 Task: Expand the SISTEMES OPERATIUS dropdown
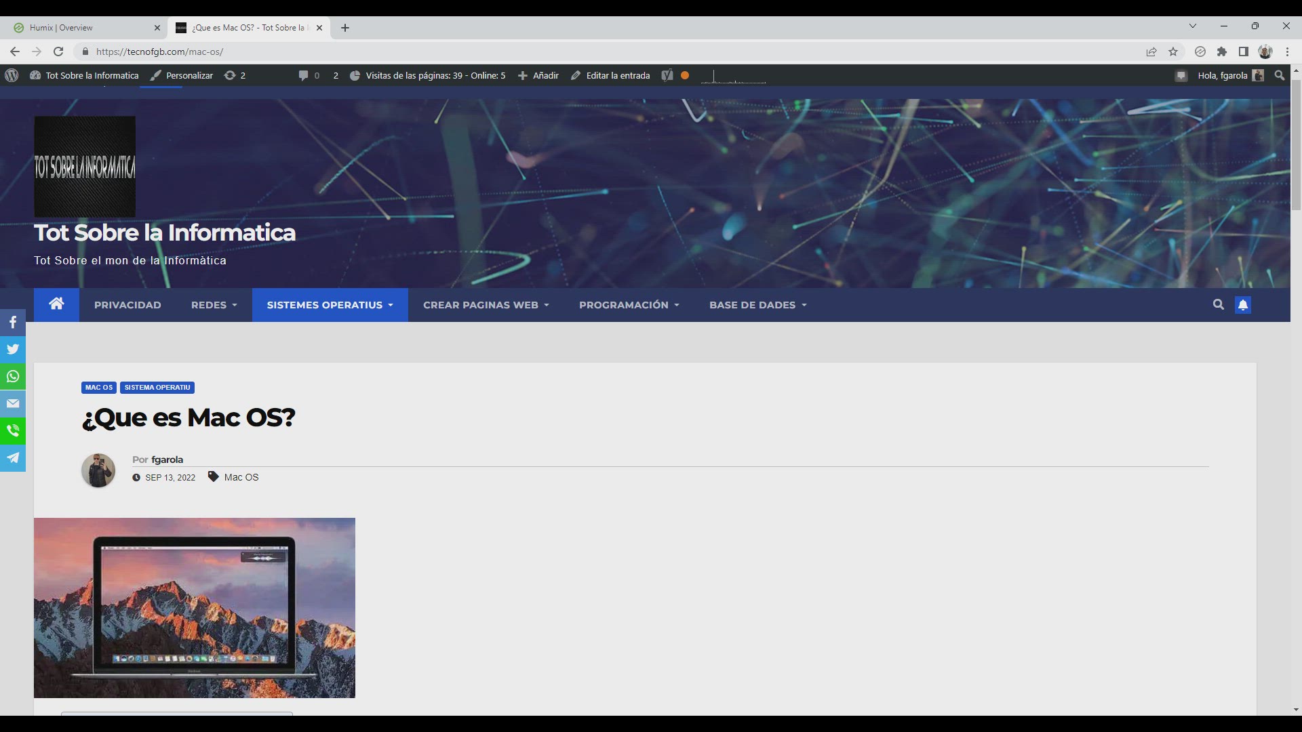click(x=330, y=305)
